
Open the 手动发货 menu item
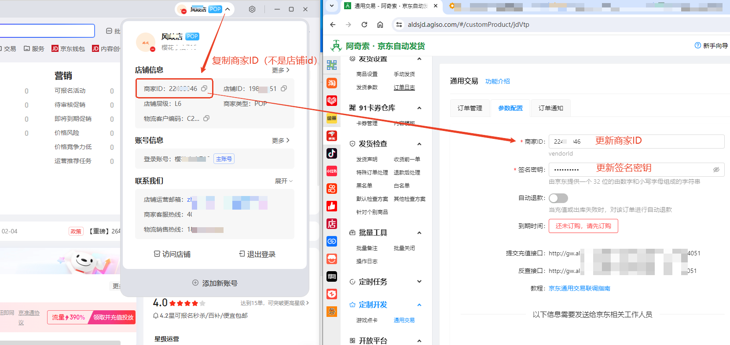[x=404, y=74]
